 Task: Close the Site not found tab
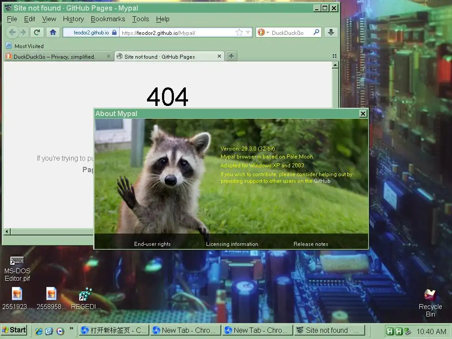tap(219, 56)
